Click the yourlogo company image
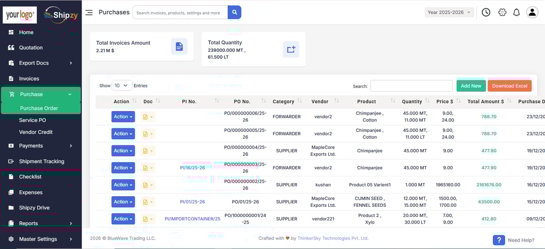The width and height of the screenshot is (545, 249). pyautogui.click(x=20, y=15)
